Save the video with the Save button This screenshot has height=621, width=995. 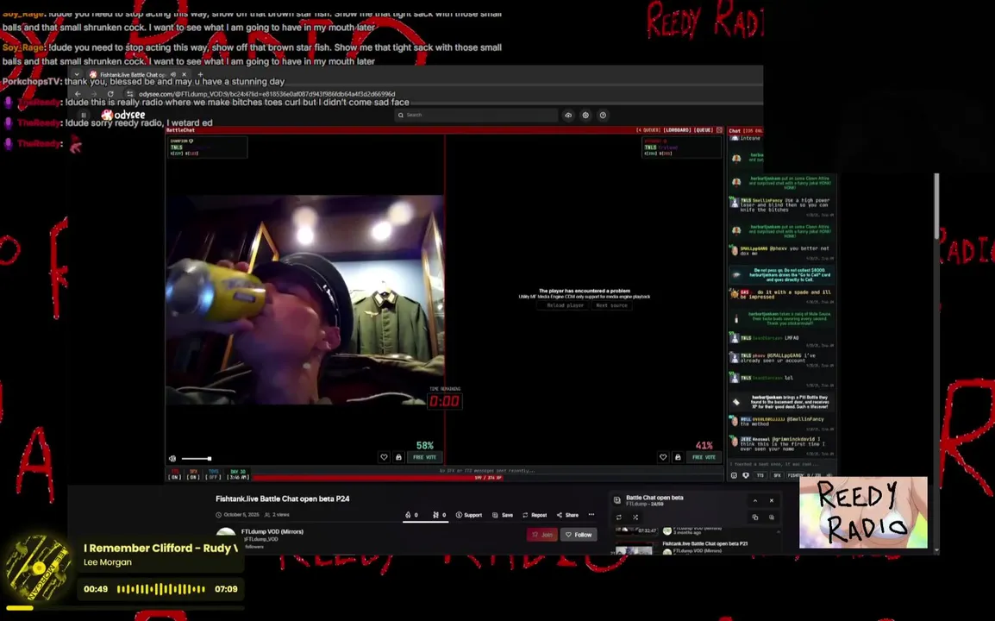click(x=503, y=515)
